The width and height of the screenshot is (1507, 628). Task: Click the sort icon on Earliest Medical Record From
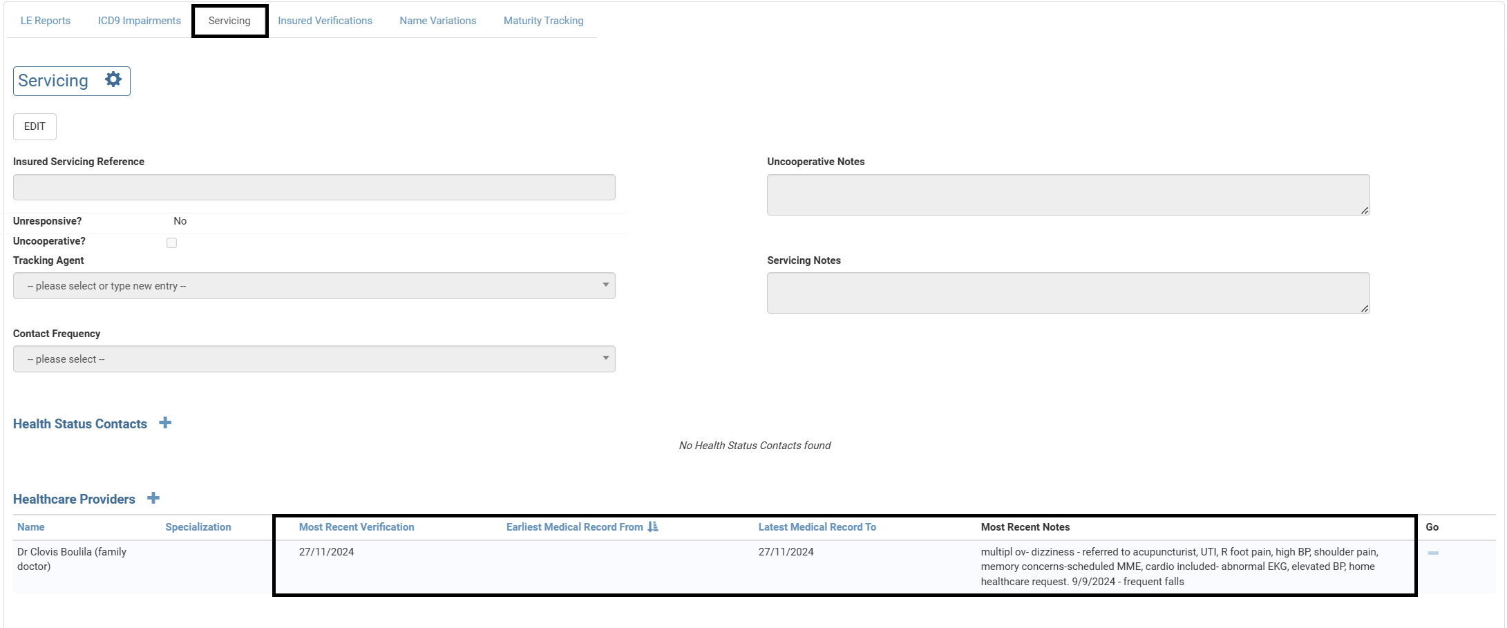[x=653, y=526]
